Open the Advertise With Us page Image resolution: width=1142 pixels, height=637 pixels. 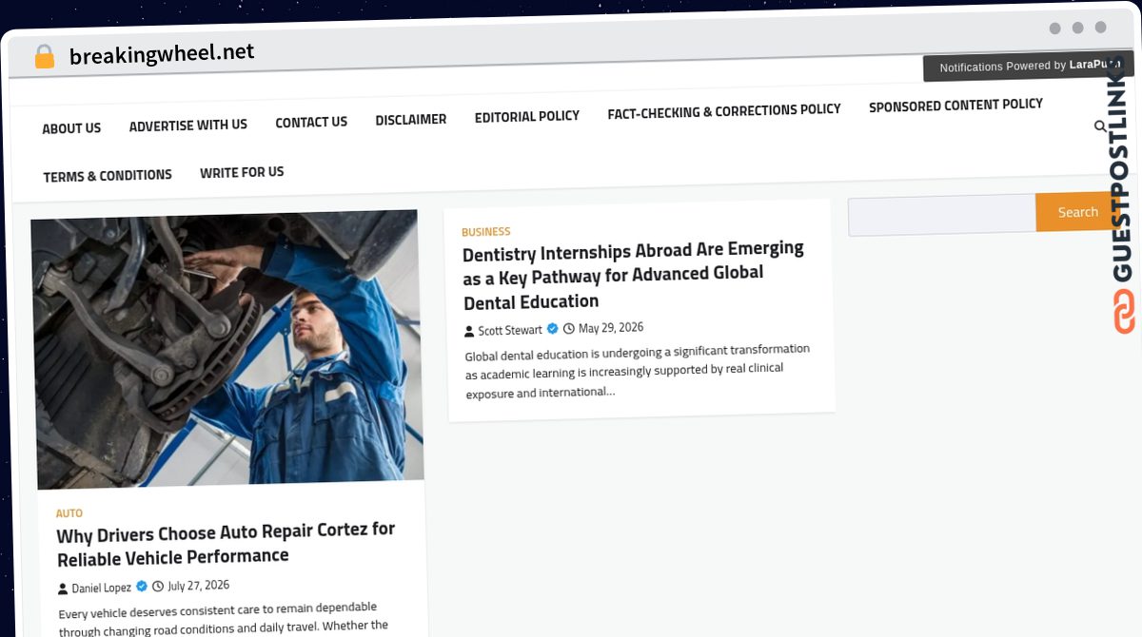[x=188, y=125]
